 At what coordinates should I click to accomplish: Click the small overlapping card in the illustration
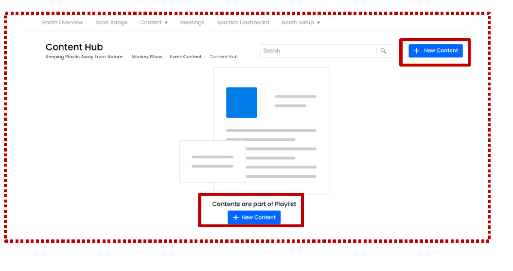click(x=212, y=162)
